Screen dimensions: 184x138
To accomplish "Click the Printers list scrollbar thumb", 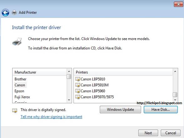I will pyautogui.click(x=175, y=95).
